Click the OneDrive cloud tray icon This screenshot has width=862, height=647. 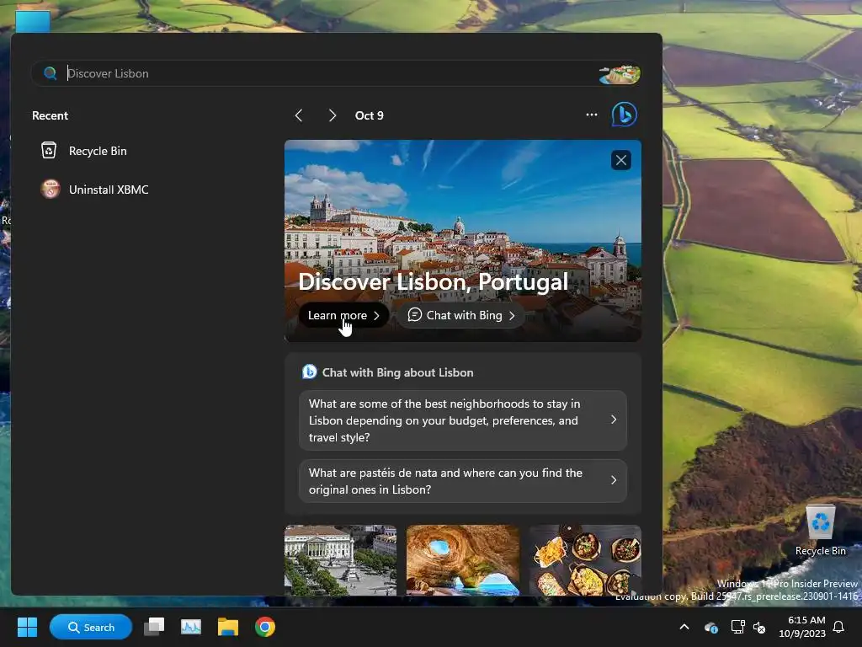[710, 627]
